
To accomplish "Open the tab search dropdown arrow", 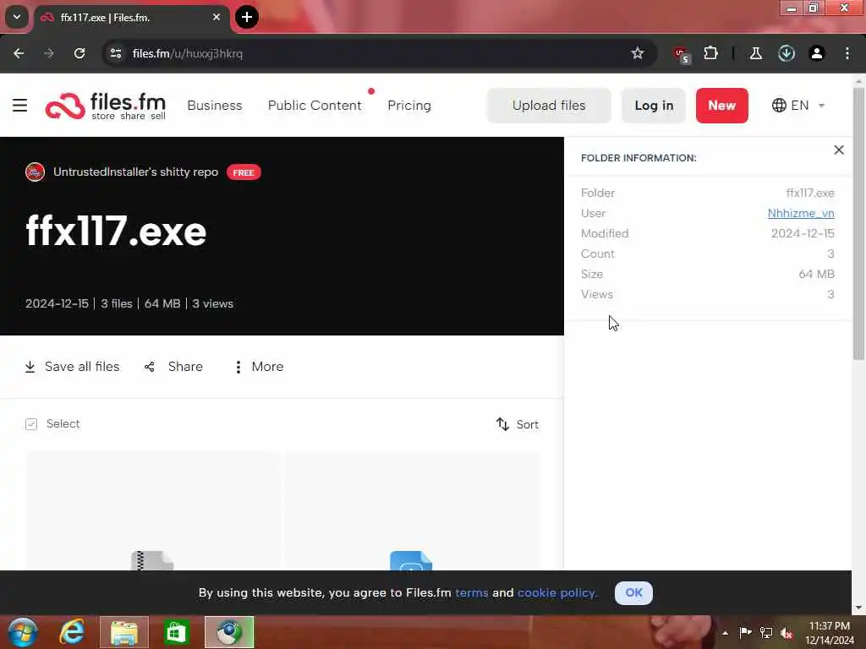I will coord(17,17).
